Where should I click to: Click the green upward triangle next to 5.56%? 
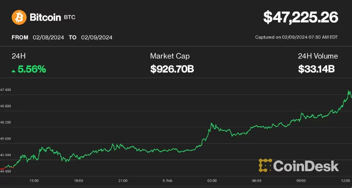point(13,71)
